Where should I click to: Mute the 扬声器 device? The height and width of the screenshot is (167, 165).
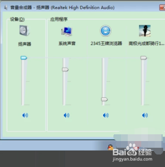click(x=25, y=115)
